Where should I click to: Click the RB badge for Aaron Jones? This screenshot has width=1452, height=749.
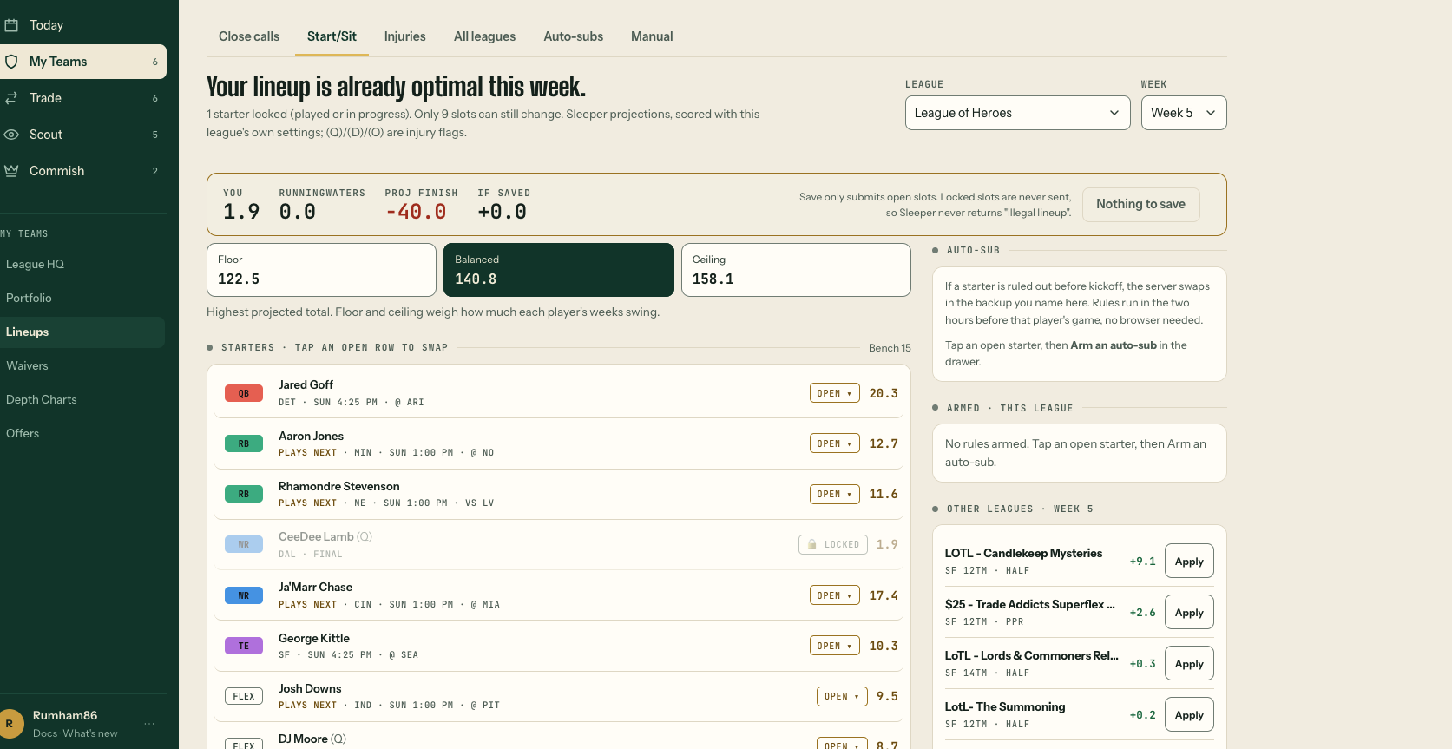[x=244, y=443]
